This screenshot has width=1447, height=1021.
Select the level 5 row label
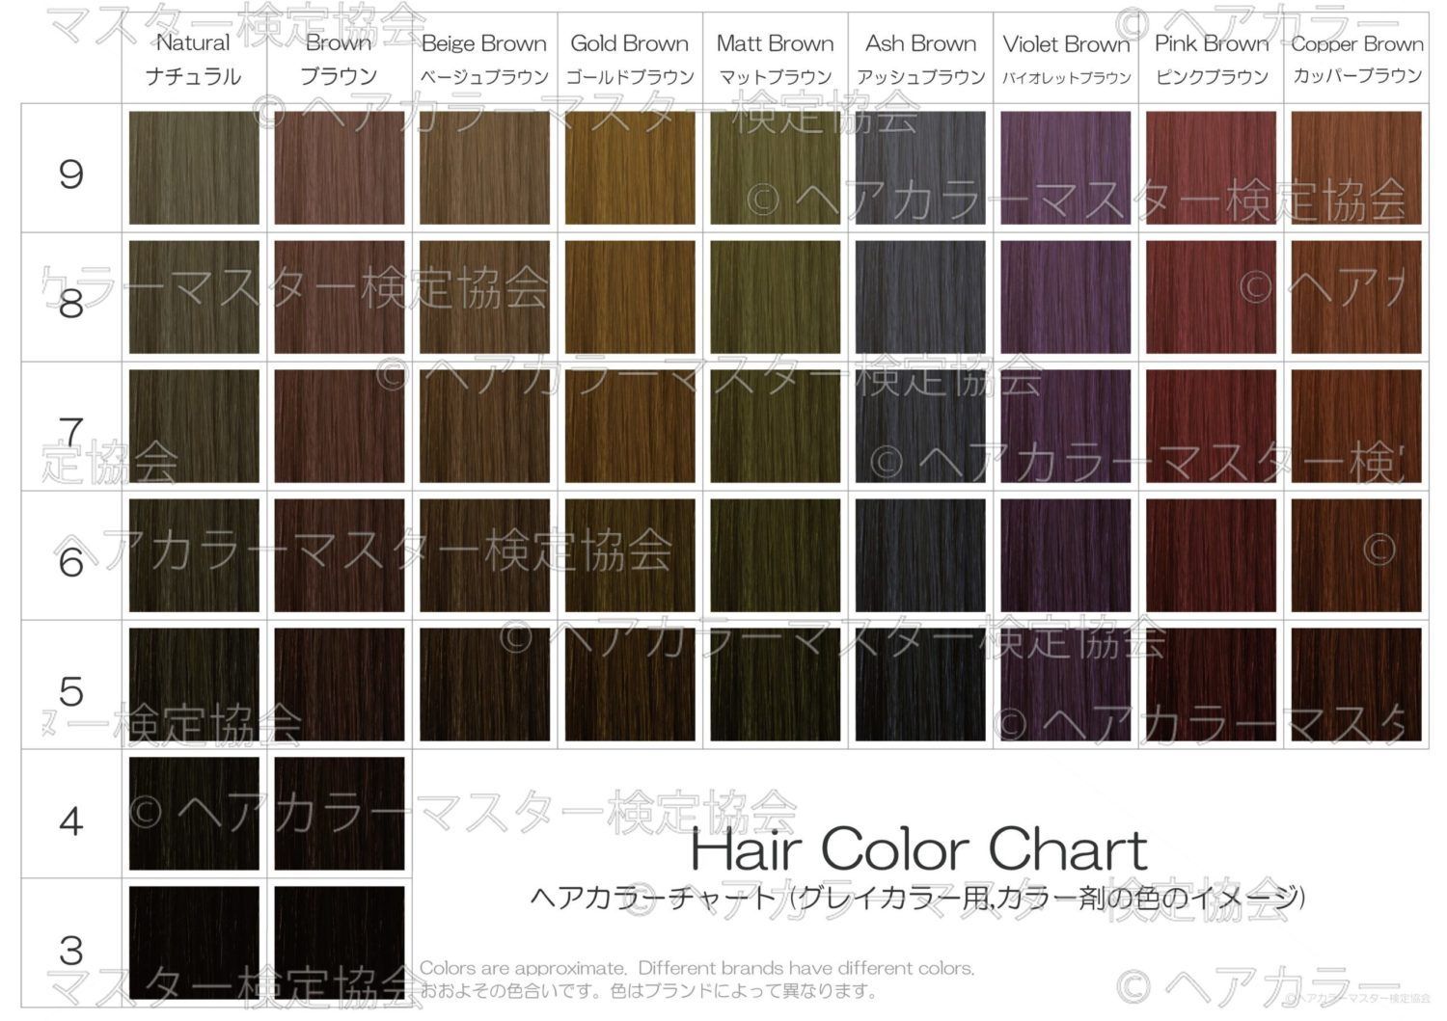pyautogui.click(x=71, y=690)
